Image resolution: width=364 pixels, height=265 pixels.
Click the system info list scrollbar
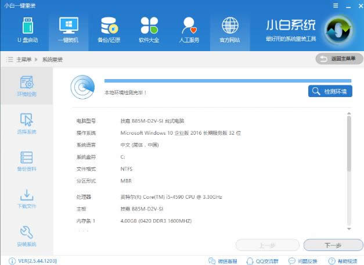click(348, 143)
